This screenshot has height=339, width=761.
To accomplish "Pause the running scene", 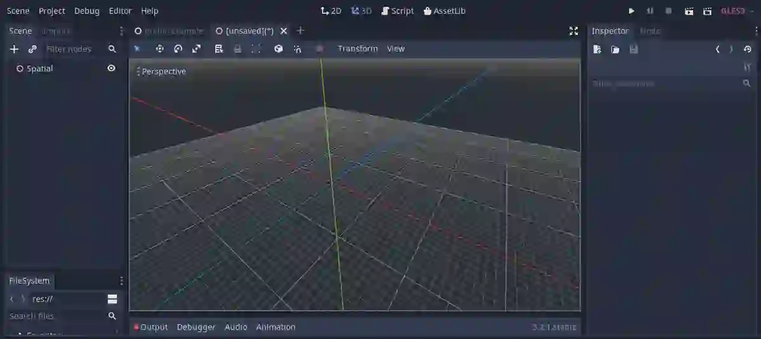I will 650,11.
